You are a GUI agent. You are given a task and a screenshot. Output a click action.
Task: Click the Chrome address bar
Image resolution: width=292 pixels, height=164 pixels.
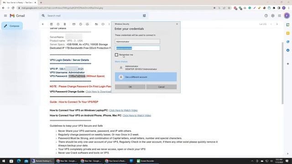(115, 8)
